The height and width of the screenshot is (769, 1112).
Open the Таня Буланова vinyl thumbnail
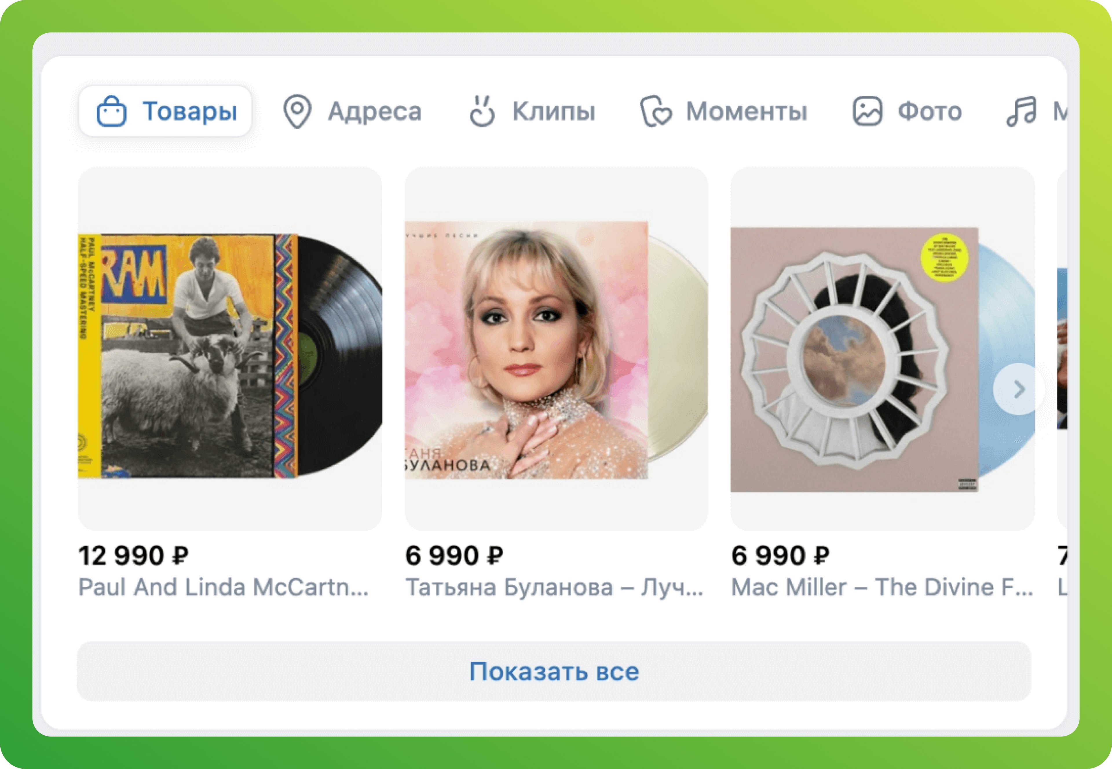(556, 350)
